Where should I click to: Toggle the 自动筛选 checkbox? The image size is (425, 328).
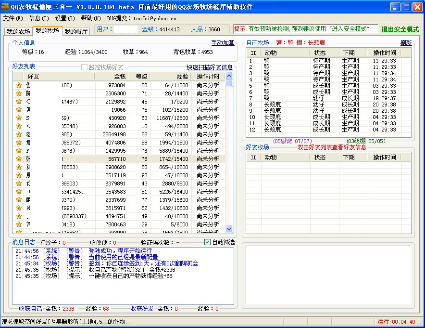pos(207,242)
